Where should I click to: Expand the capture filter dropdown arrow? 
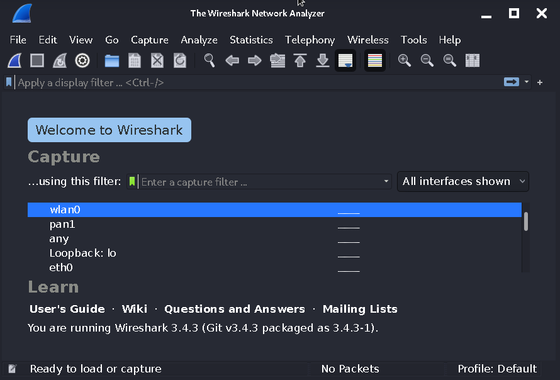point(386,182)
